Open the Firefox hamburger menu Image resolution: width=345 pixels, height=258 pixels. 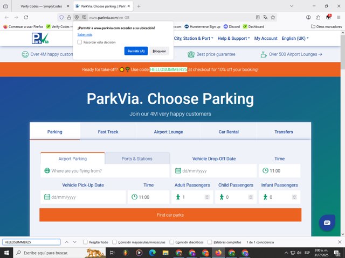(339, 17)
